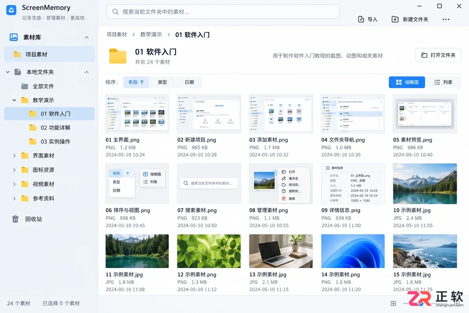Expand the 参考资料 tree node
The image size is (469, 313).
[14, 198]
